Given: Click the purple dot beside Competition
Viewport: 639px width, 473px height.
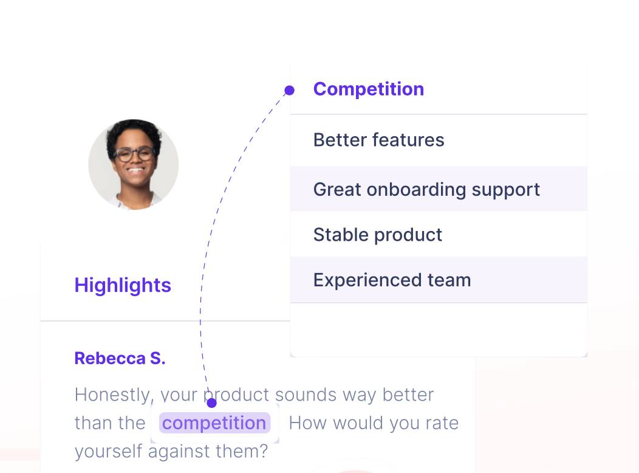Looking at the screenshot, I should [x=289, y=90].
